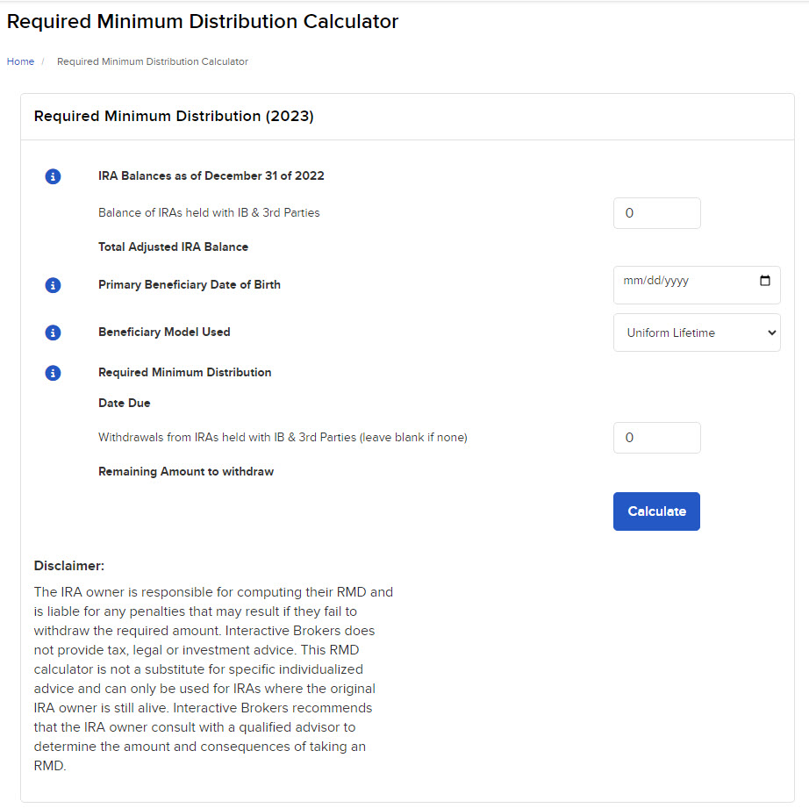This screenshot has width=809, height=808.
Task: Expand the Uniform Lifetime selection list
Action: coord(697,332)
